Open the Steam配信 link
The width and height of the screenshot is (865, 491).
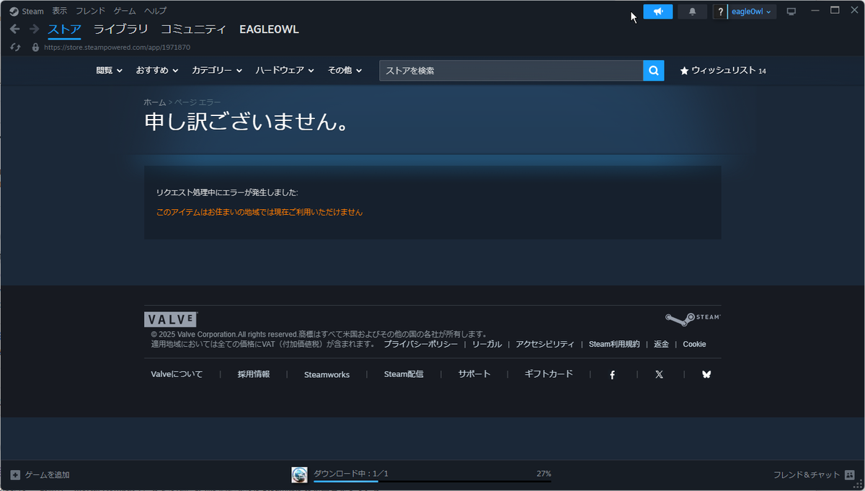[404, 374]
